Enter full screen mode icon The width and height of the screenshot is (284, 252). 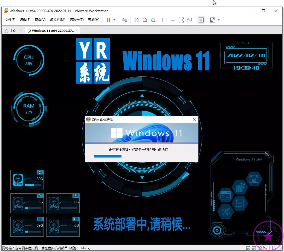tap(181, 20)
